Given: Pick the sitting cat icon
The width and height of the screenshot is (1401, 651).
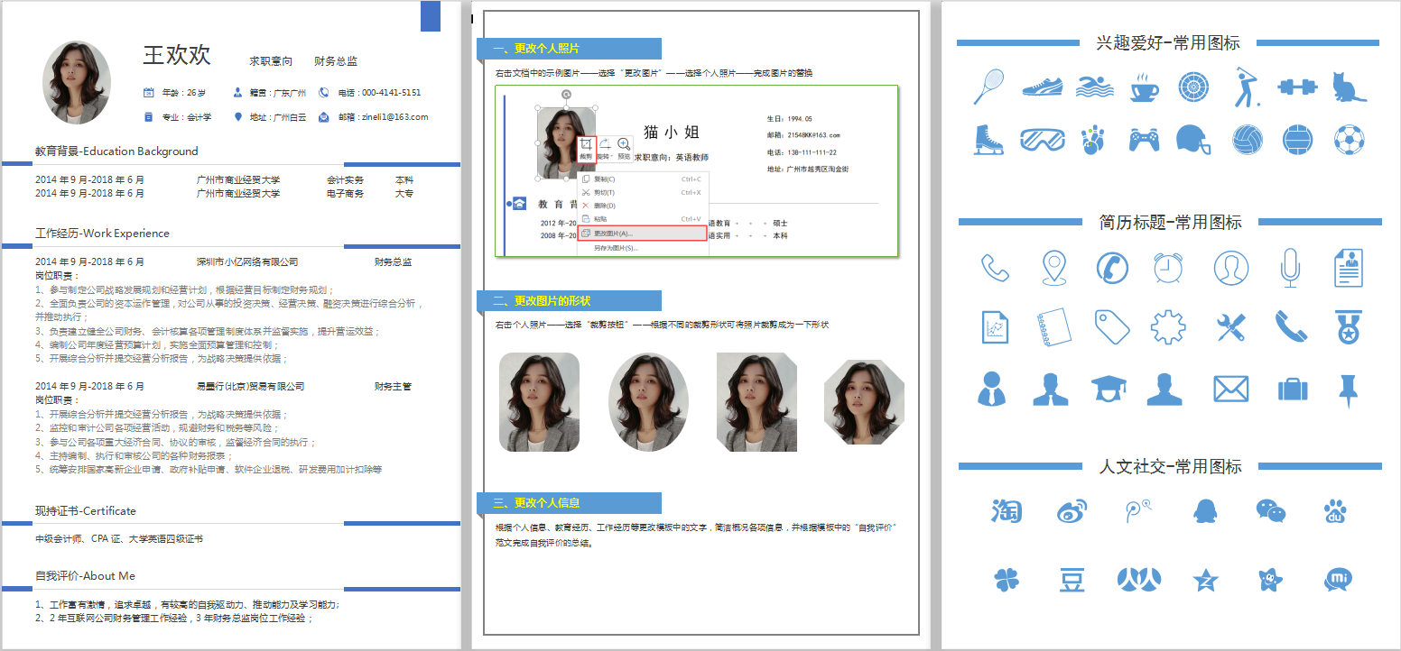Looking at the screenshot, I should point(1349,87).
